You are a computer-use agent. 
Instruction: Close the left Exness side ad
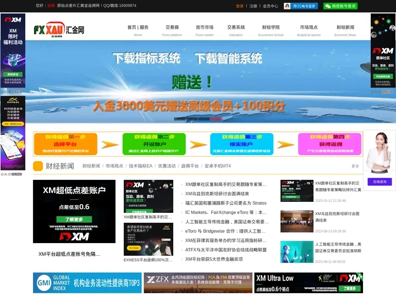pyautogui.click(x=12, y=174)
